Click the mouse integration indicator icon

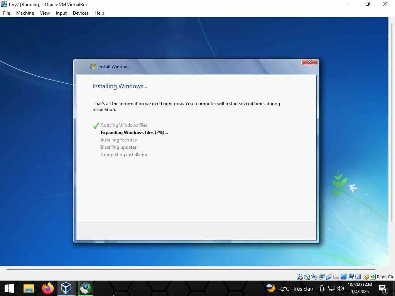pyautogui.click(x=366, y=277)
